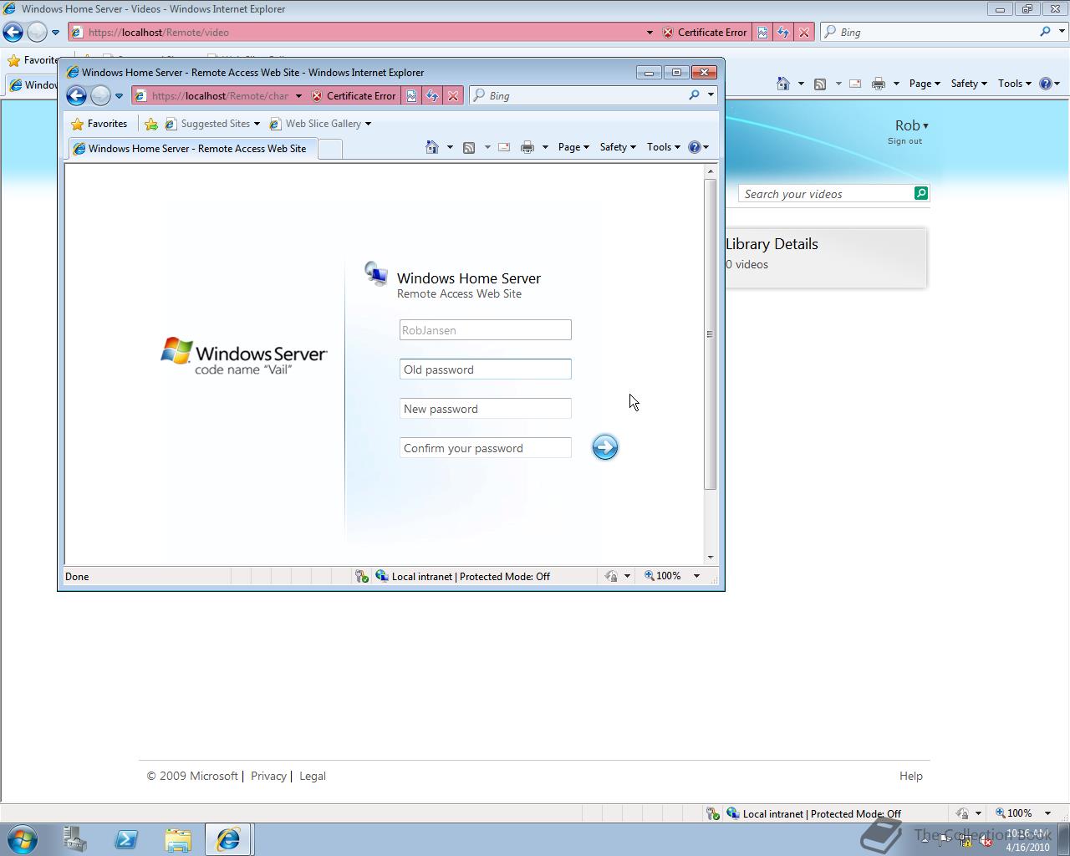Click Add to Favorites Bar icon in front window

(150, 124)
